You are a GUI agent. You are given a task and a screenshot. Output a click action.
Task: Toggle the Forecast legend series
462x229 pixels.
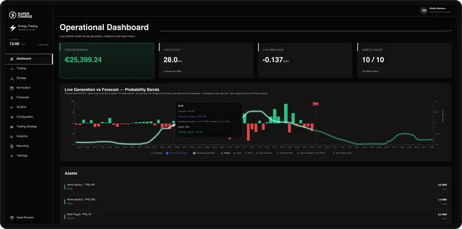[x=157, y=153]
